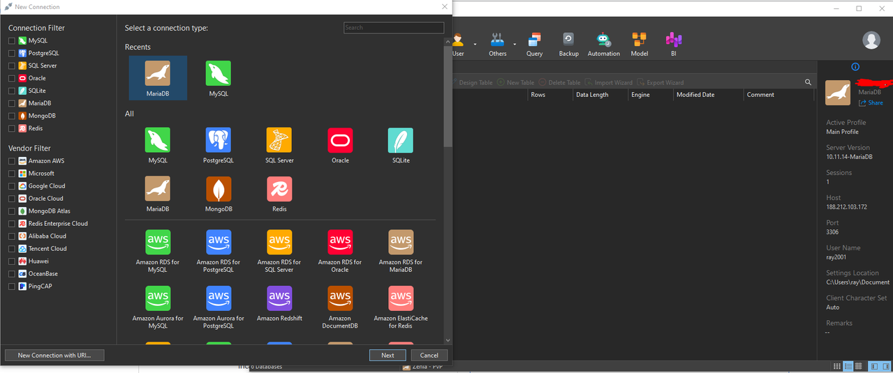
Task: Open Backup in main window toolbar
Action: (568, 45)
